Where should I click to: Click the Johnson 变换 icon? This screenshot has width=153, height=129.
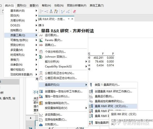pyautogui.click(x=41, y=57)
